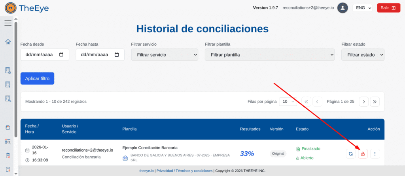405x176 pixels.
Task: Click the Fecha hasta date field
Action: [x=100, y=55]
